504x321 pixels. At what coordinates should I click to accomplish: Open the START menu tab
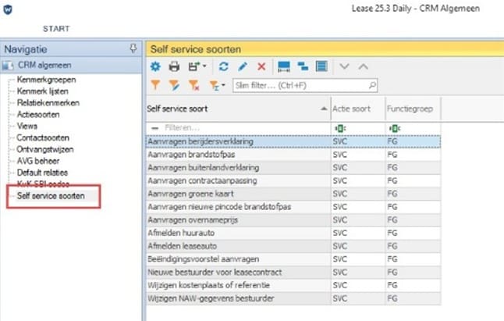click(x=55, y=29)
